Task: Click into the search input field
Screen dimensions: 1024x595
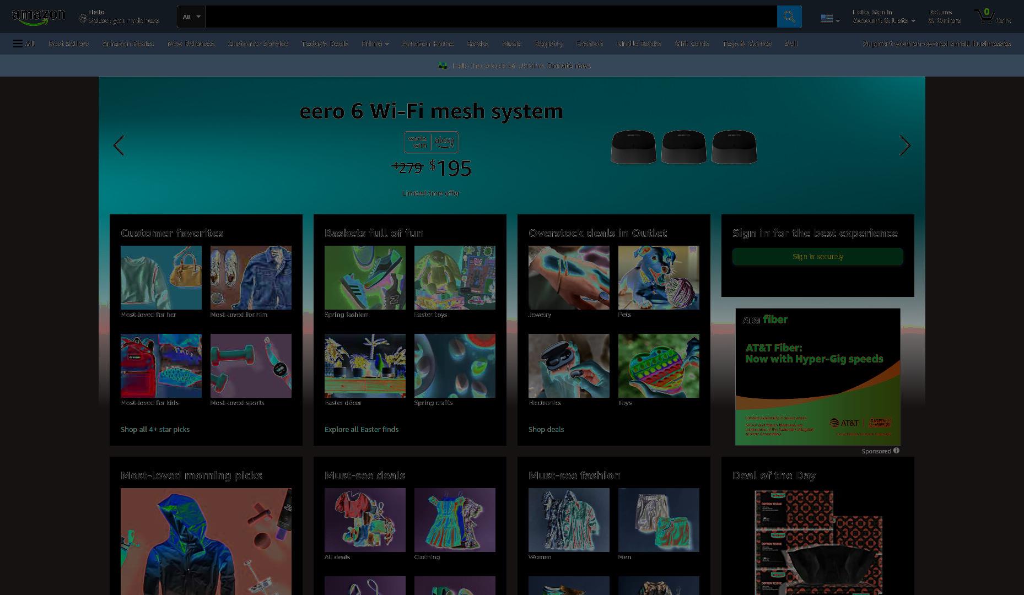Action: 491,17
